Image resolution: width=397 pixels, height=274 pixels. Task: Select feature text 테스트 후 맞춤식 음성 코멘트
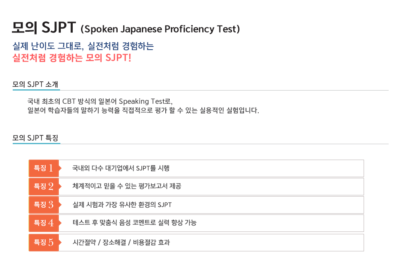tap(134, 223)
